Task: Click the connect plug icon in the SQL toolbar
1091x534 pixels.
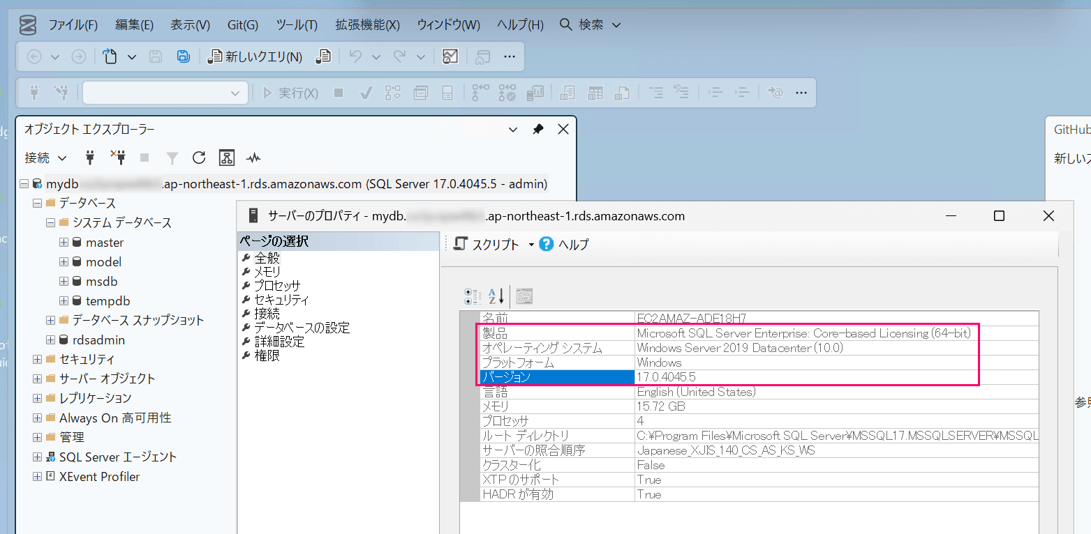Action: [34, 93]
